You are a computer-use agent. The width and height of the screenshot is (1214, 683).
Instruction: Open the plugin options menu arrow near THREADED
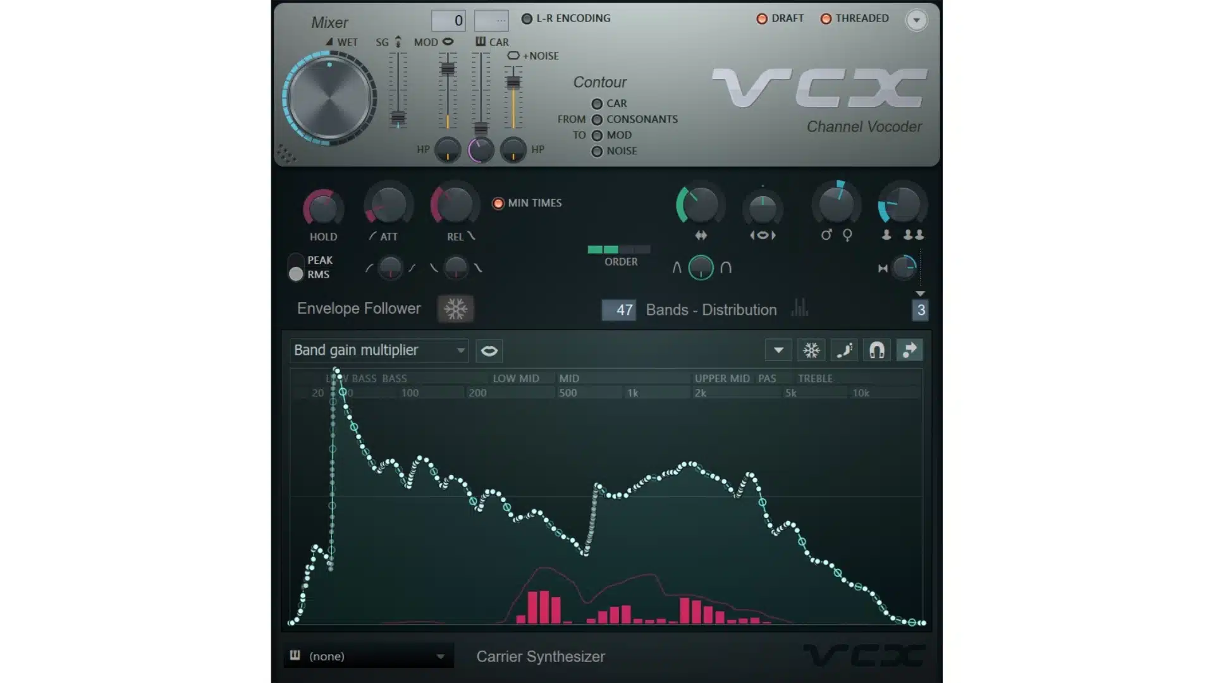[x=916, y=20]
